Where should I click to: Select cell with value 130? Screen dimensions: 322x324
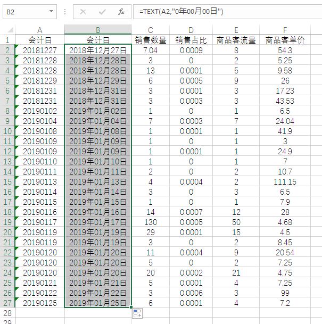[x=151, y=222]
